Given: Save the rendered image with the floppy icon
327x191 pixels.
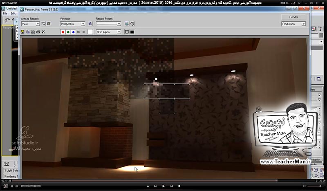Looking at the screenshot, I should coord(22,32).
